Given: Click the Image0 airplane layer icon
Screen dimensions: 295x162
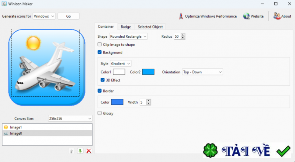Looking at the screenshot, I should (6, 134).
